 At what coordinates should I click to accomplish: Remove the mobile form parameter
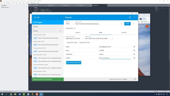(x=134, y=58)
